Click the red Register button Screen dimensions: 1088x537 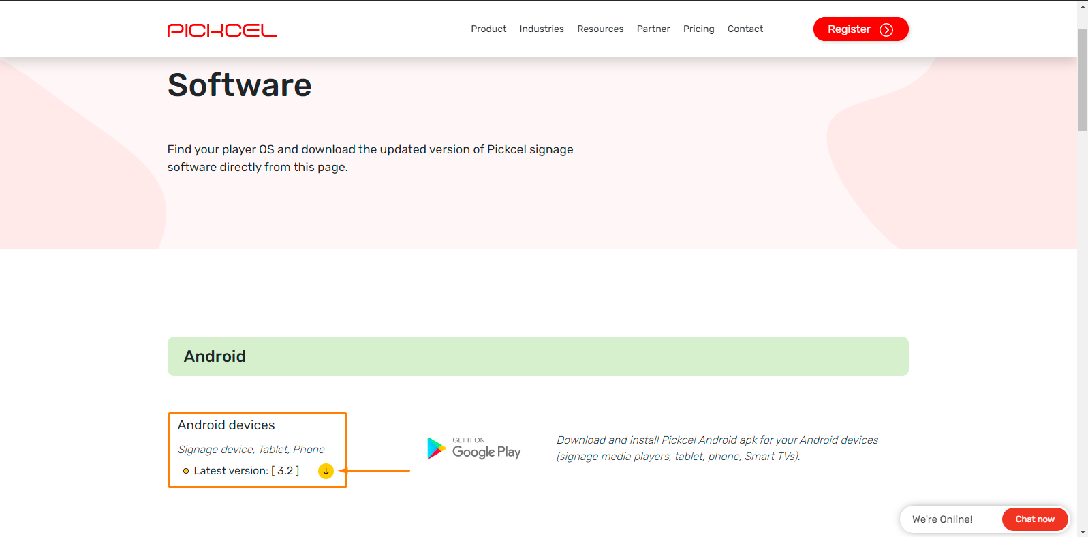click(861, 29)
